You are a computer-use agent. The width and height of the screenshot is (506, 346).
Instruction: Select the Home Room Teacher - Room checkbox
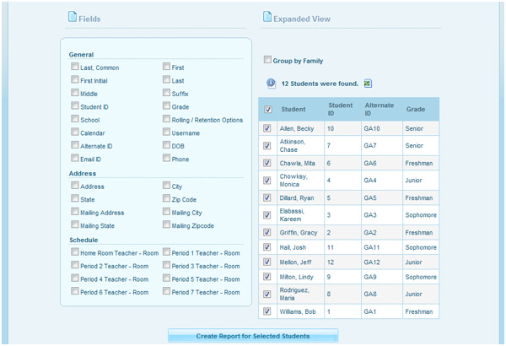75,251
